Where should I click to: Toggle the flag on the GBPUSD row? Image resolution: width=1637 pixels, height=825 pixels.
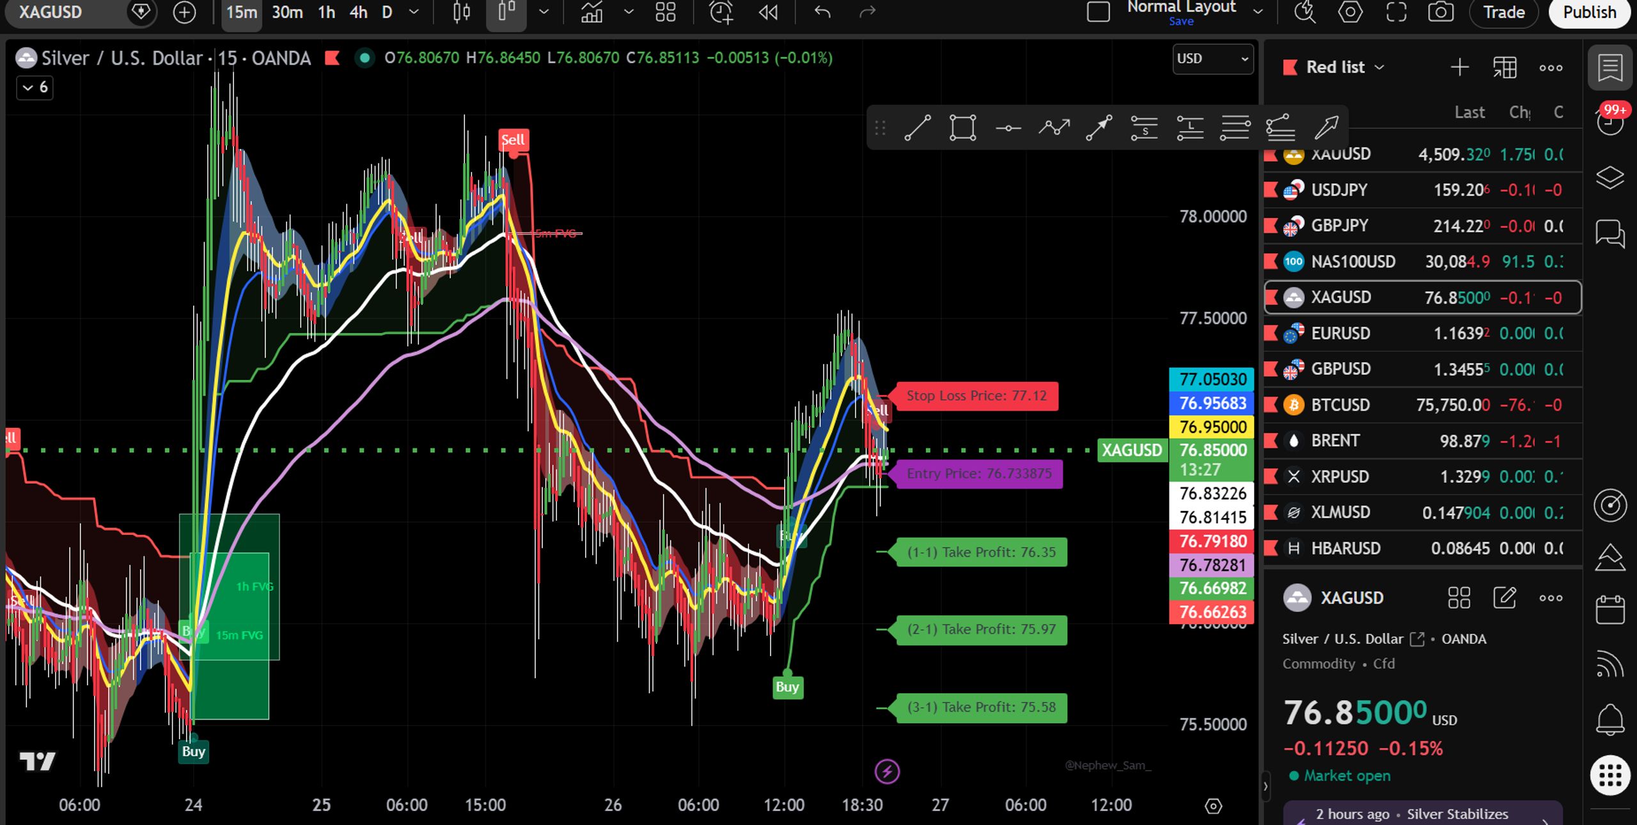click(1271, 369)
